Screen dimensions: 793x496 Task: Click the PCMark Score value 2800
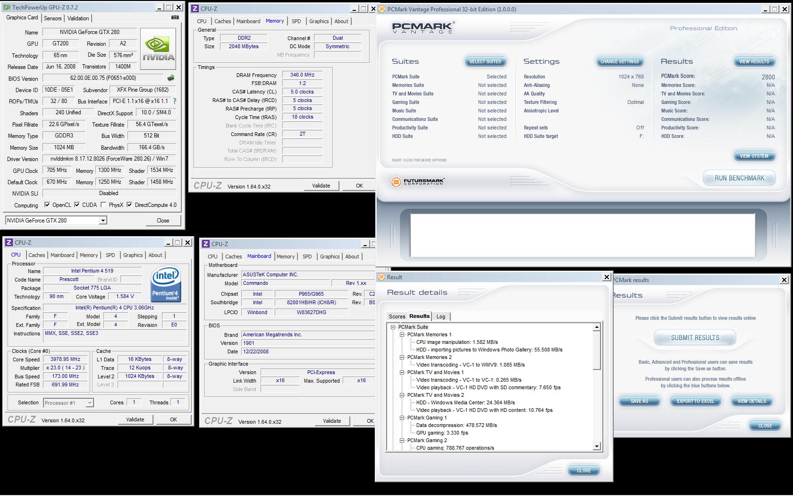[768, 77]
